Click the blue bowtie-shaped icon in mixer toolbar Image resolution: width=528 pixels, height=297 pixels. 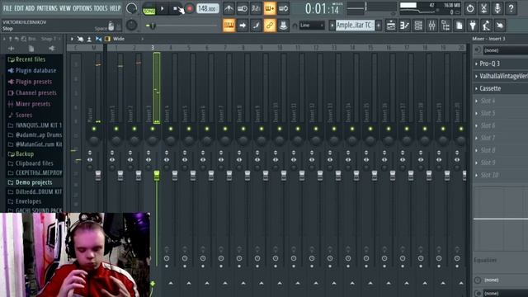tap(98, 39)
